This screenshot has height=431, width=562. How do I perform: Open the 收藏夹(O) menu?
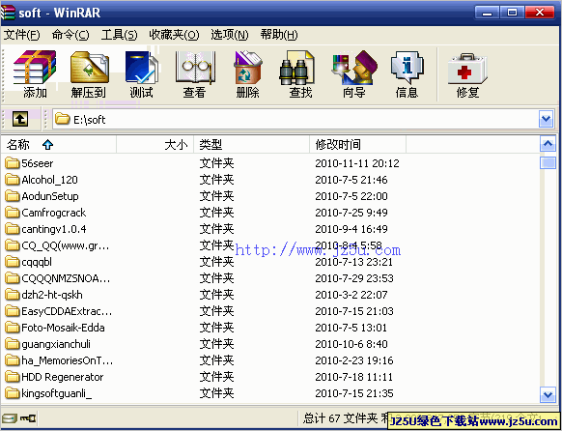174,35
